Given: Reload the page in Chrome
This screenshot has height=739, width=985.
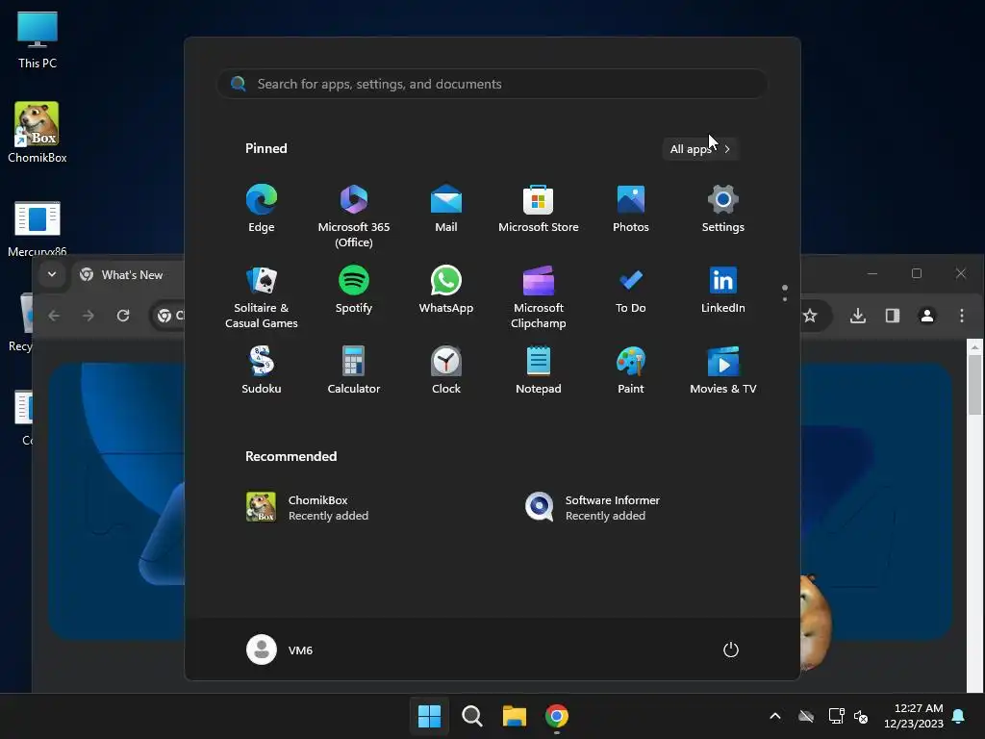Looking at the screenshot, I should [123, 316].
